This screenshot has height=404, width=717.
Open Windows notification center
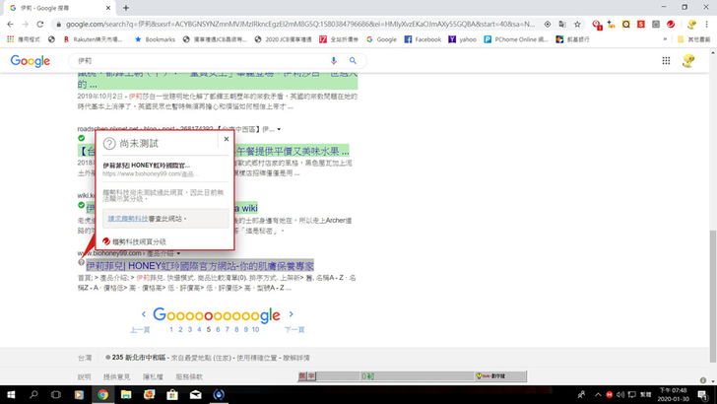coord(703,395)
